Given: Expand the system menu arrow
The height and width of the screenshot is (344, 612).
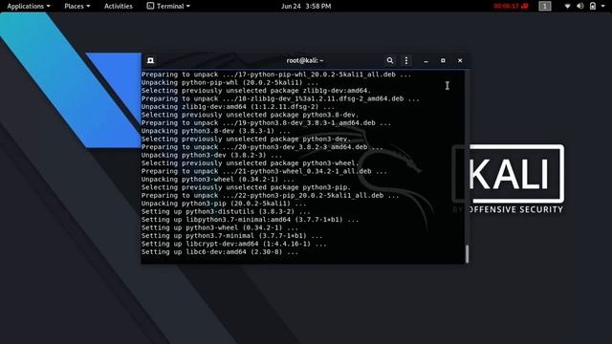Looking at the screenshot, I should (602, 7).
